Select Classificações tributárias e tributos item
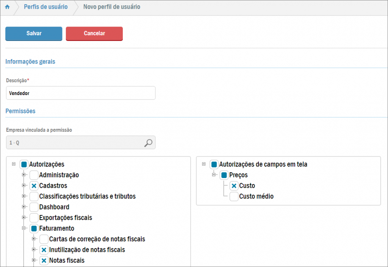 pos(87,197)
